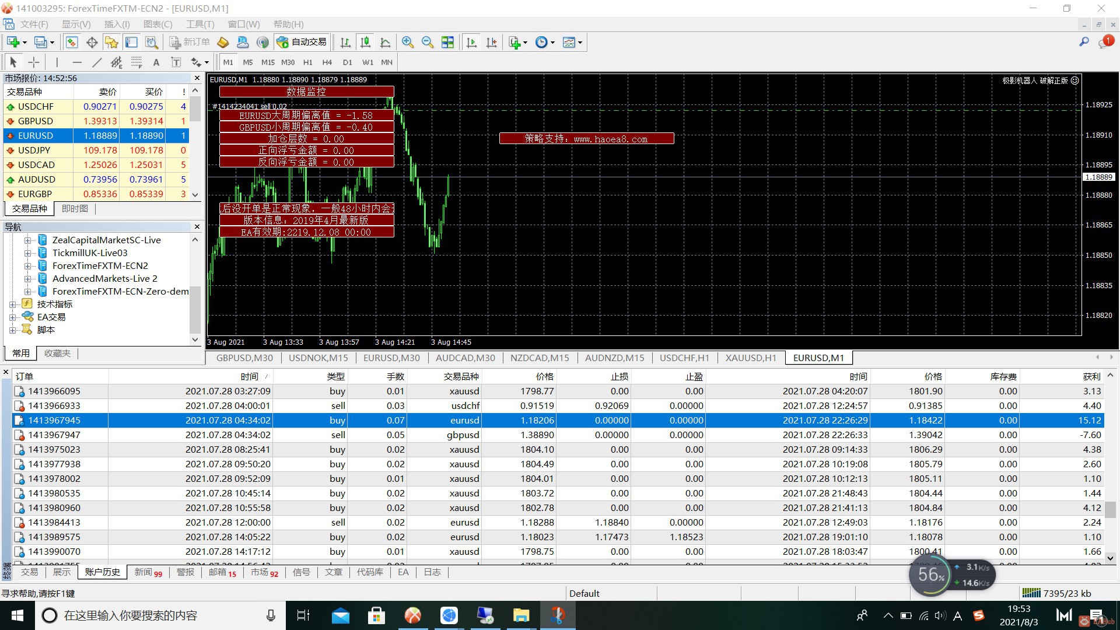
Task: Close the Market Watch panel
Action: pos(197,78)
